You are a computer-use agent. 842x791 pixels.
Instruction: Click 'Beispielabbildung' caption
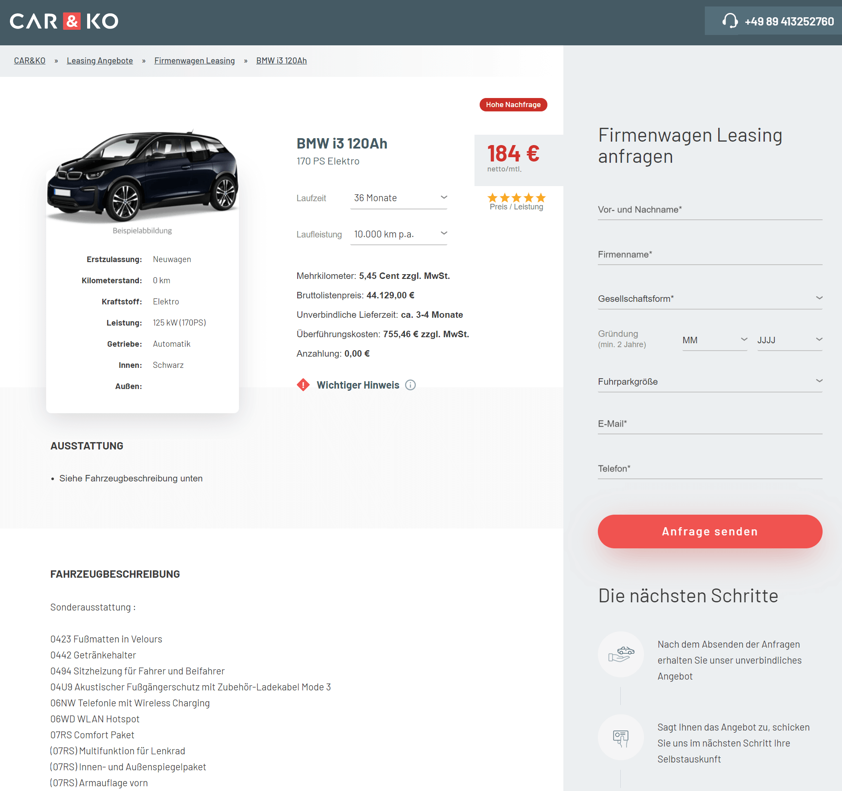(142, 231)
